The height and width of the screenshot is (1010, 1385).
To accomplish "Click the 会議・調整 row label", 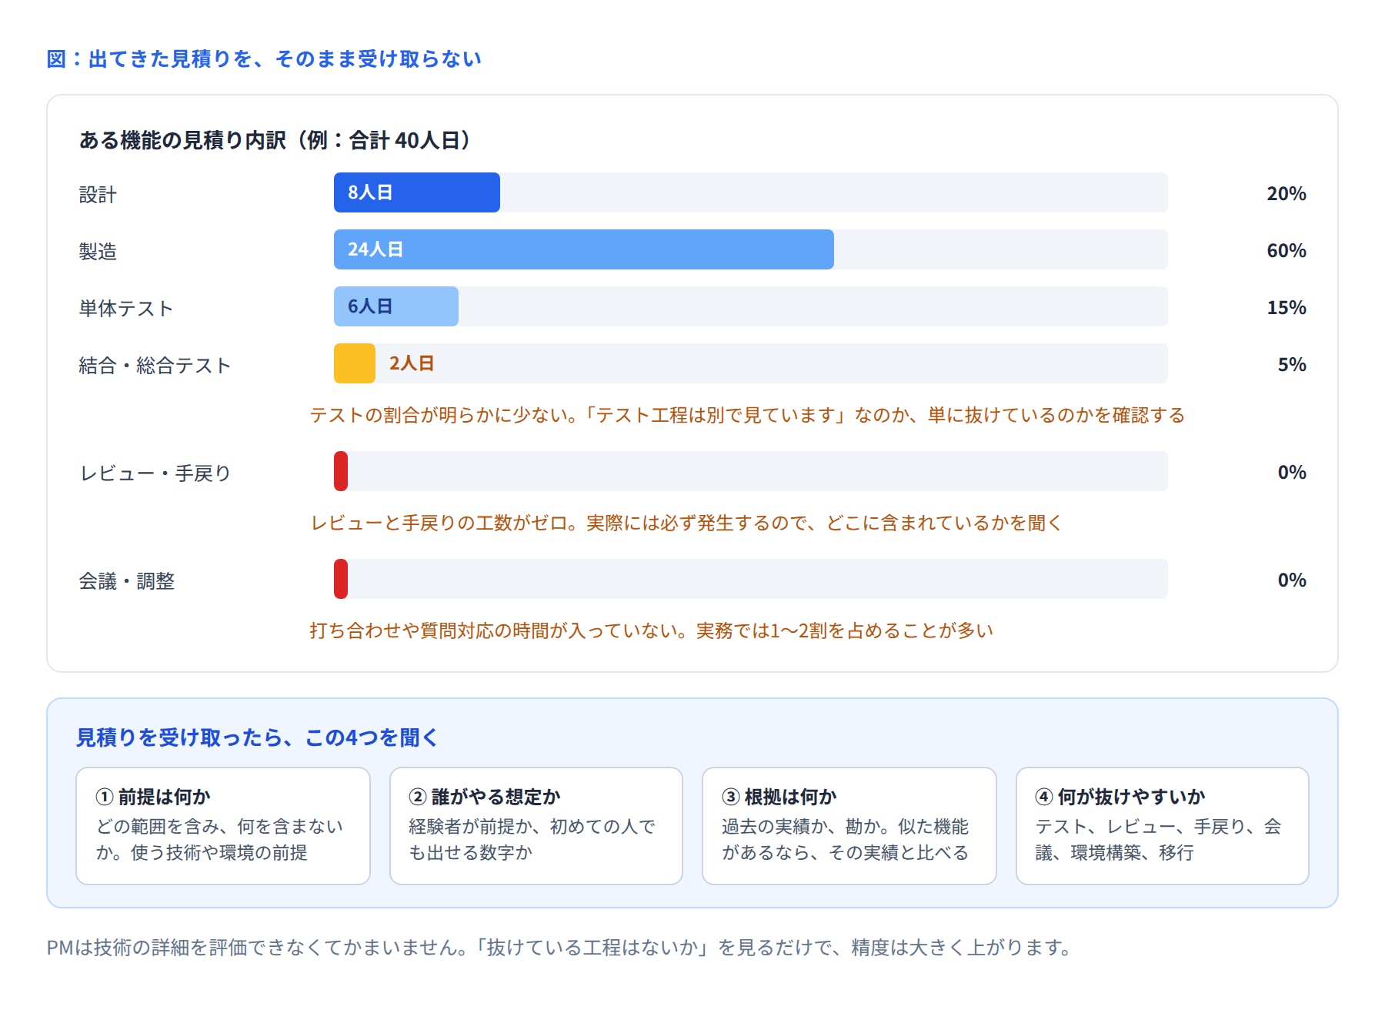I will (x=126, y=581).
